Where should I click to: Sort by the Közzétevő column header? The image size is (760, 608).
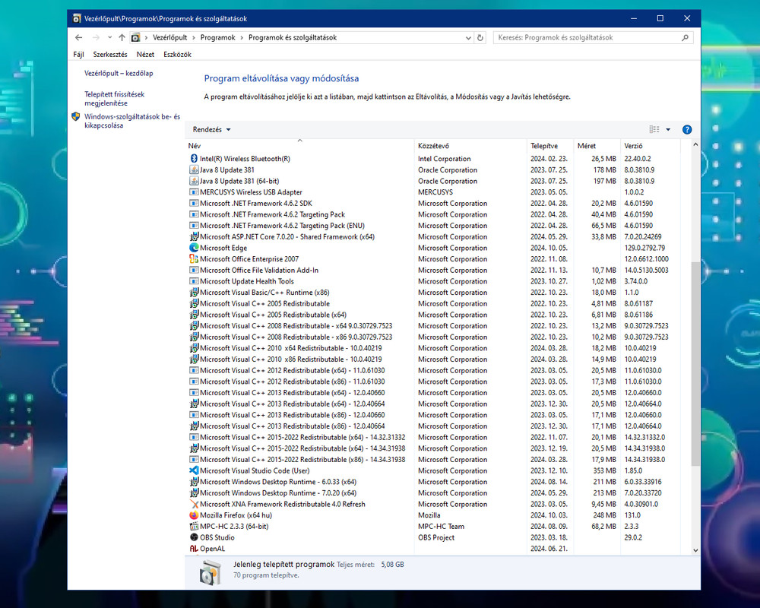click(x=470, y=145)
